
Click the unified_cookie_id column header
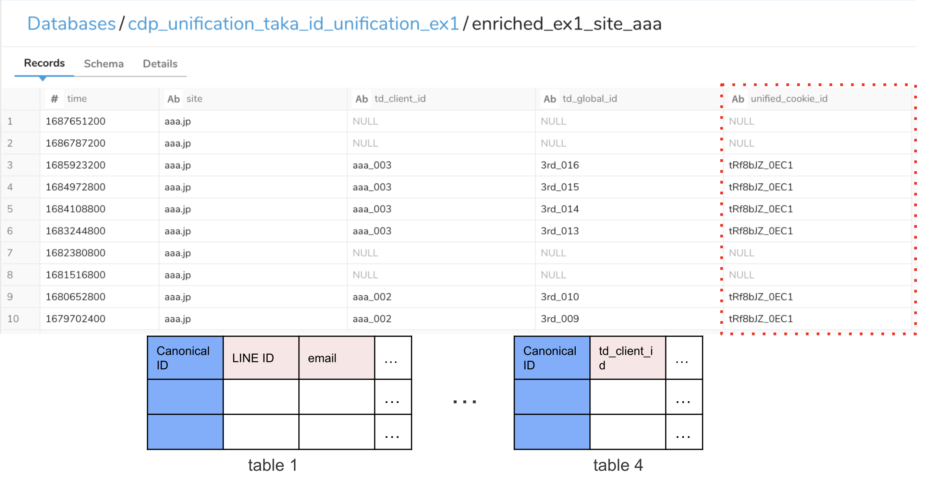click(789, 99)
